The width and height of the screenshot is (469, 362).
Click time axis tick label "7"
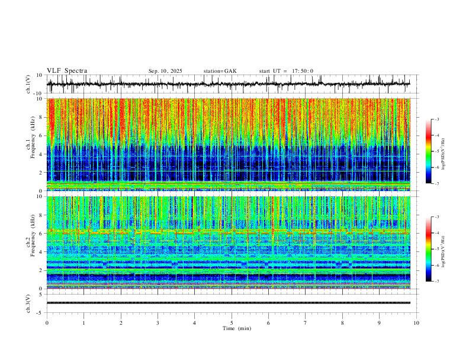click(x=306, y=323)
